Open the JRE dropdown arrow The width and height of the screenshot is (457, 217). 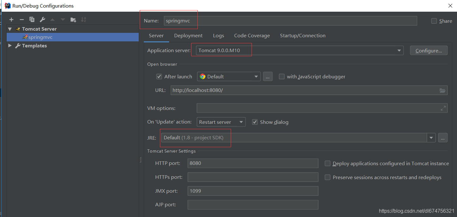tap(431, 138)
